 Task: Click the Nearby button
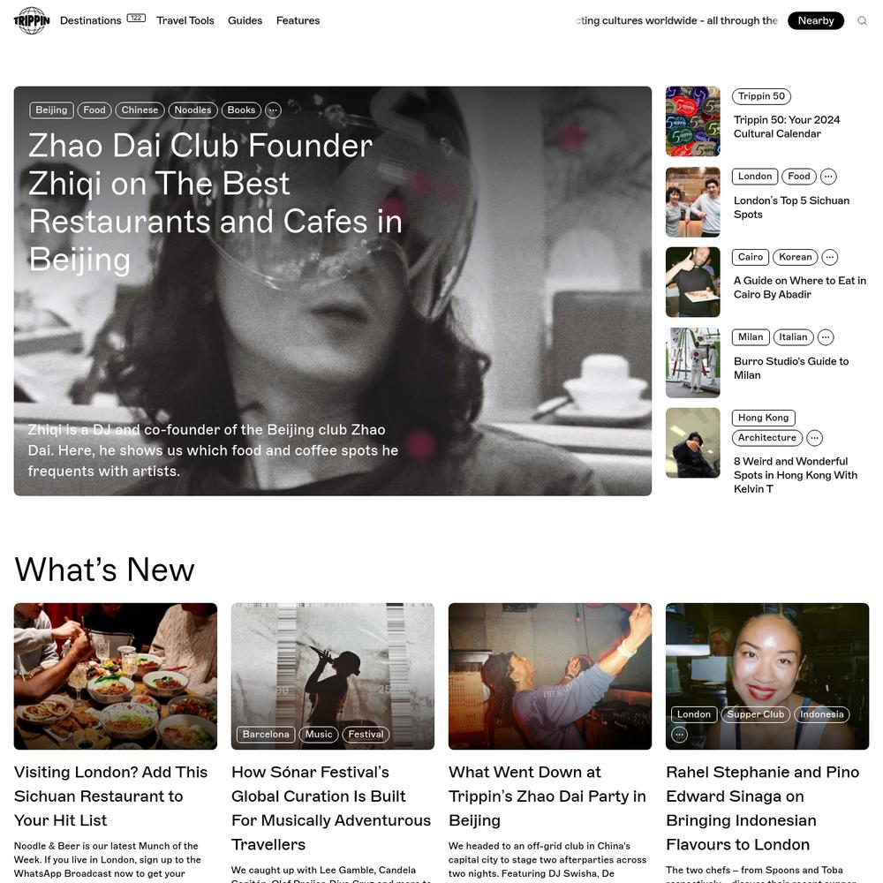pyautogui.click(x=815, y=21)
